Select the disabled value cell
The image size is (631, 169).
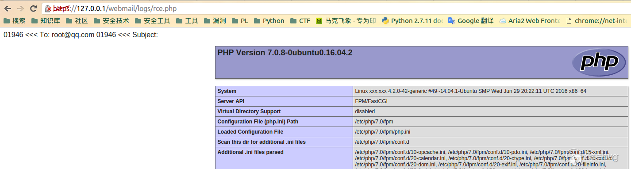coord(491,111)
